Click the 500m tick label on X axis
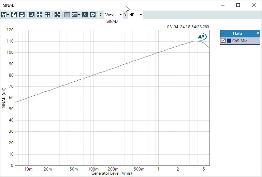262x177 pixels. (x=139, y=169)
